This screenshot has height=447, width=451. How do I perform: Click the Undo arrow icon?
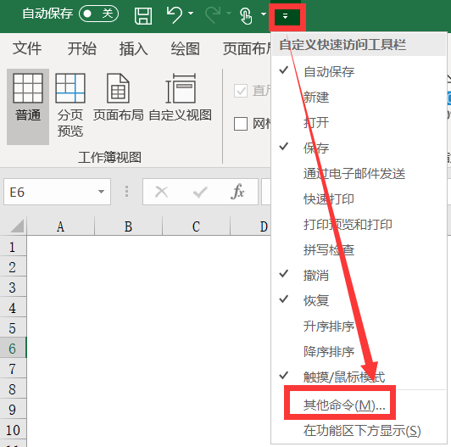(175, 14)
